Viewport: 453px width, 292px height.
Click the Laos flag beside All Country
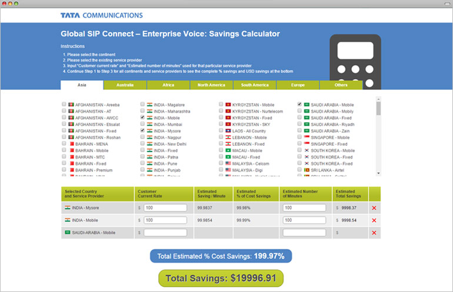(x=228, y=131)
